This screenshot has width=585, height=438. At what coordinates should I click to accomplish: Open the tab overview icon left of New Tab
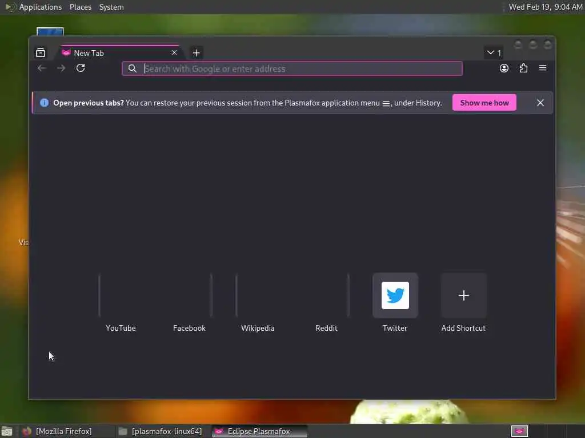pyautogui.click(x=41, y=53)
